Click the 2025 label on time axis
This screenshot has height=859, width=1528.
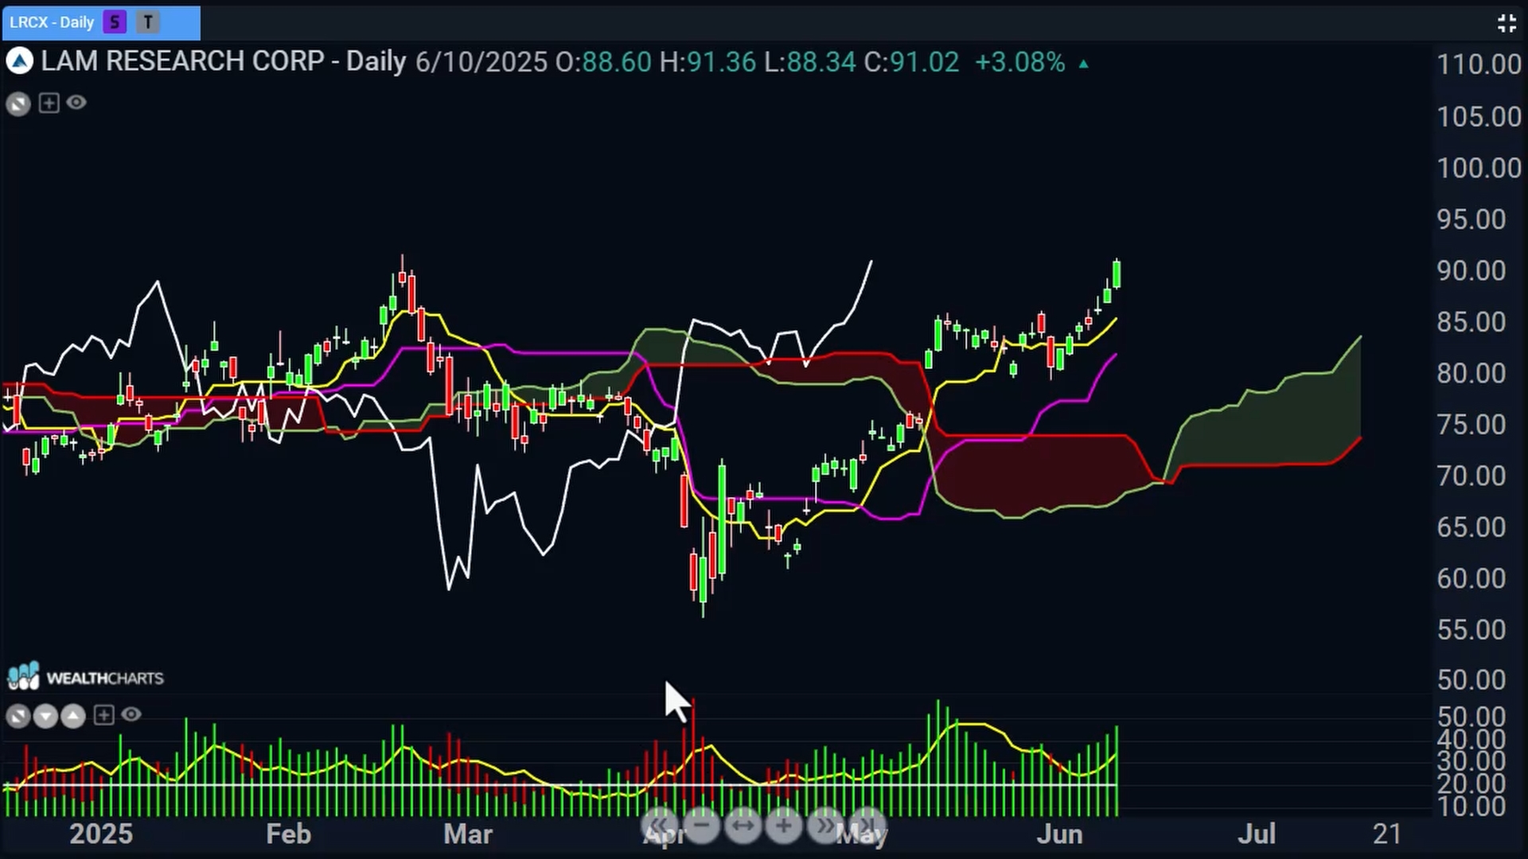101,834
